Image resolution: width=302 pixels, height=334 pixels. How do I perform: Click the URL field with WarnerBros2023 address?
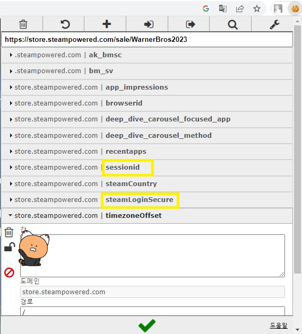[x=147, y=40]
